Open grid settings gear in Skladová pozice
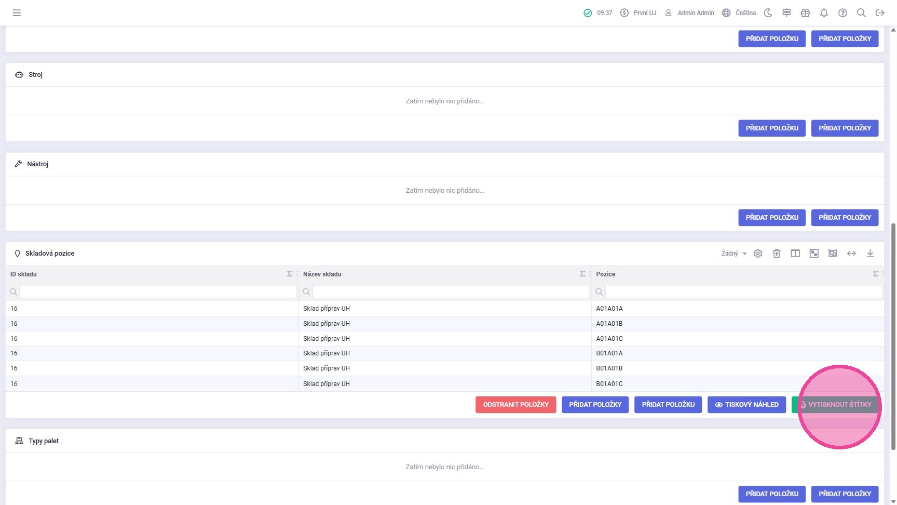The width and height of the screenshot is (897, 505). coord(758,254)
